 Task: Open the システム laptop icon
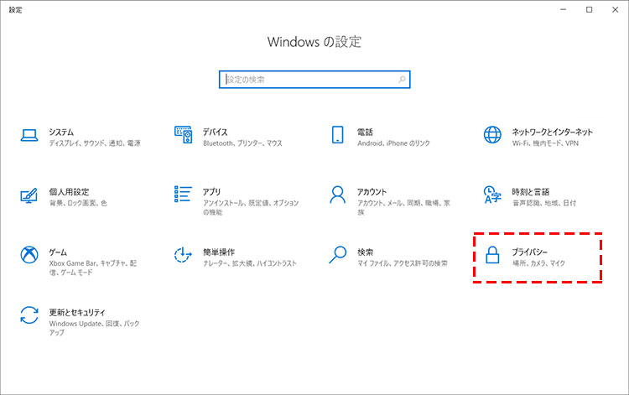tap(29, 135)
